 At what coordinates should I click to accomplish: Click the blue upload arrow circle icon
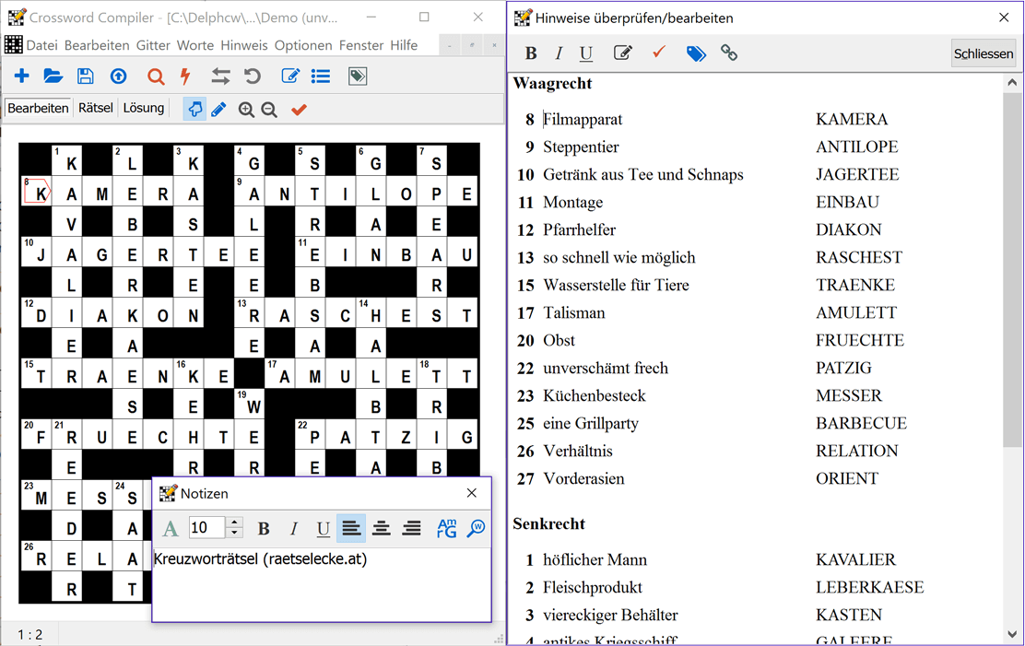[118, 76]
